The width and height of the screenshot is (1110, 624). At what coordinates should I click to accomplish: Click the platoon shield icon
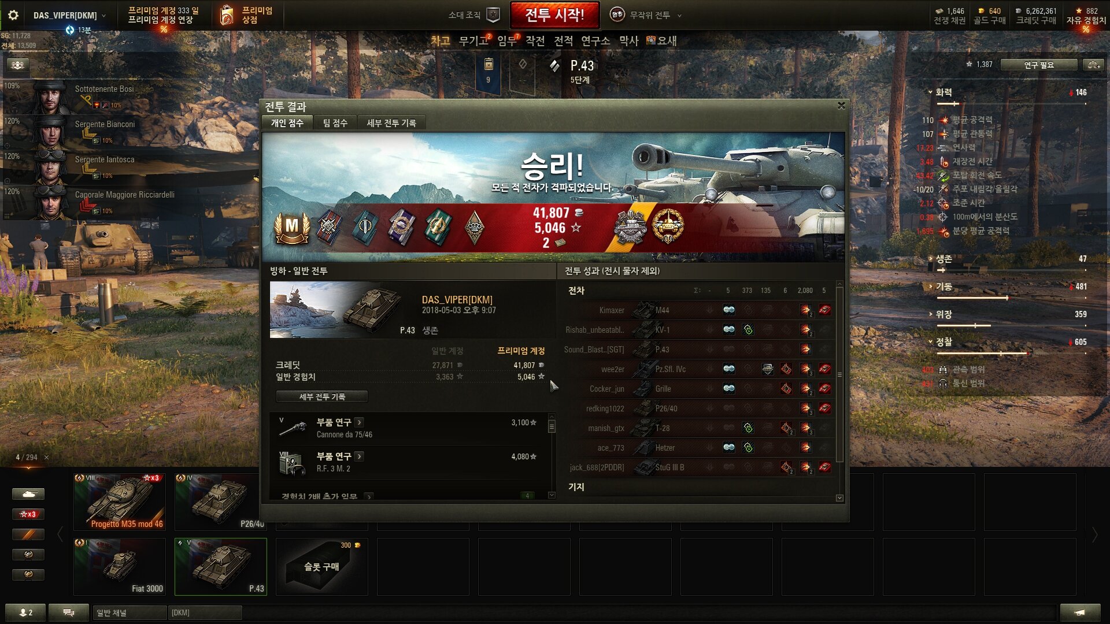point(493,15)
